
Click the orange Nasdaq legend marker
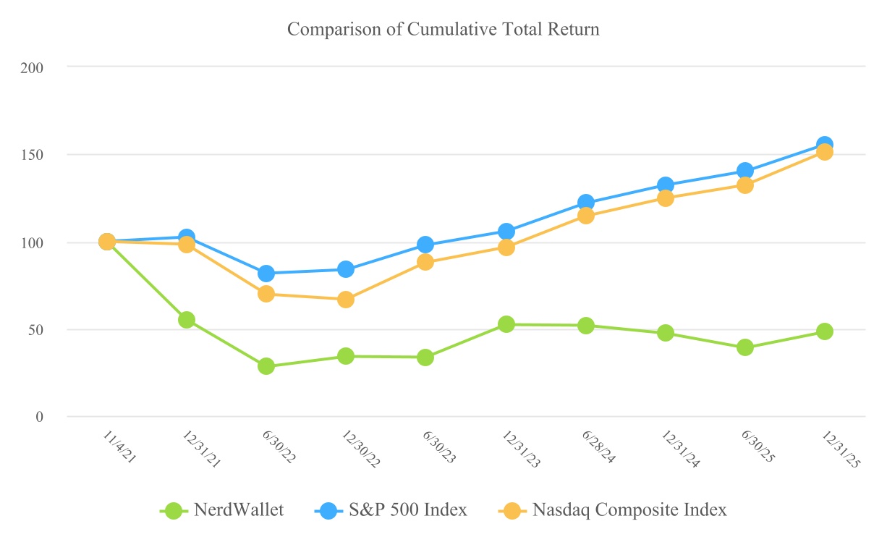point(513,511)
